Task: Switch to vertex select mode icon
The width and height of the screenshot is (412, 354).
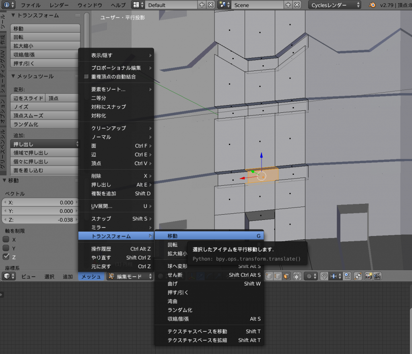Action: (x=268, y=276)
